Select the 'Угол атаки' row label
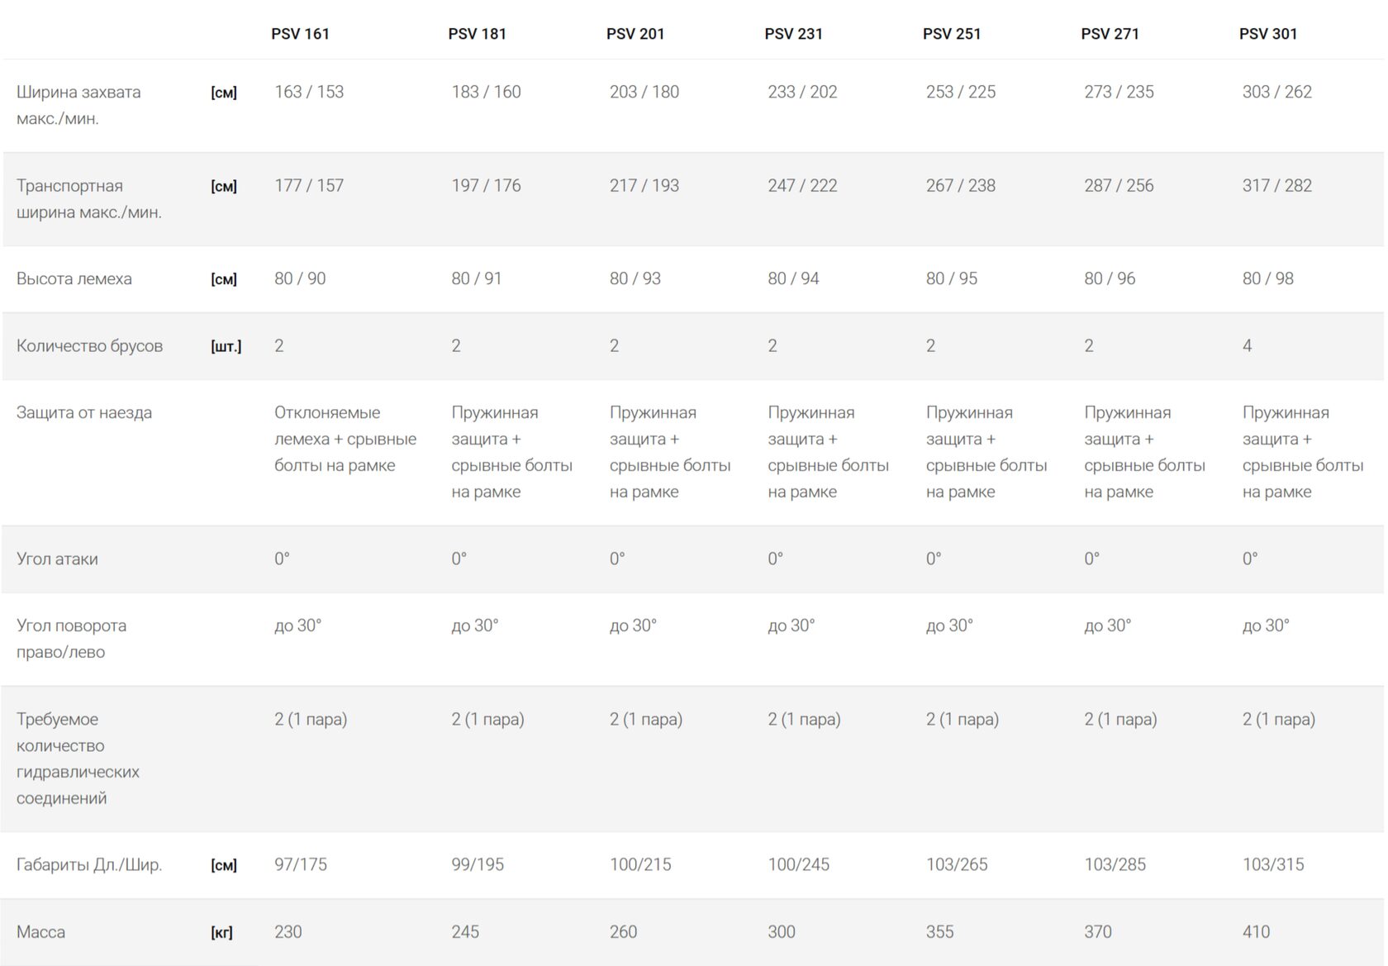Image resolution: width=1388 pixels, height=966 pixels. click(57, 559)
